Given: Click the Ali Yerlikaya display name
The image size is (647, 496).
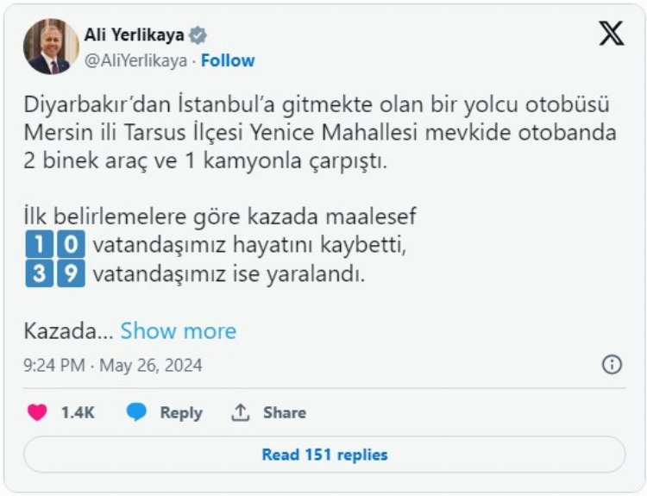Looking at the screenshot, I should [134, 35].
